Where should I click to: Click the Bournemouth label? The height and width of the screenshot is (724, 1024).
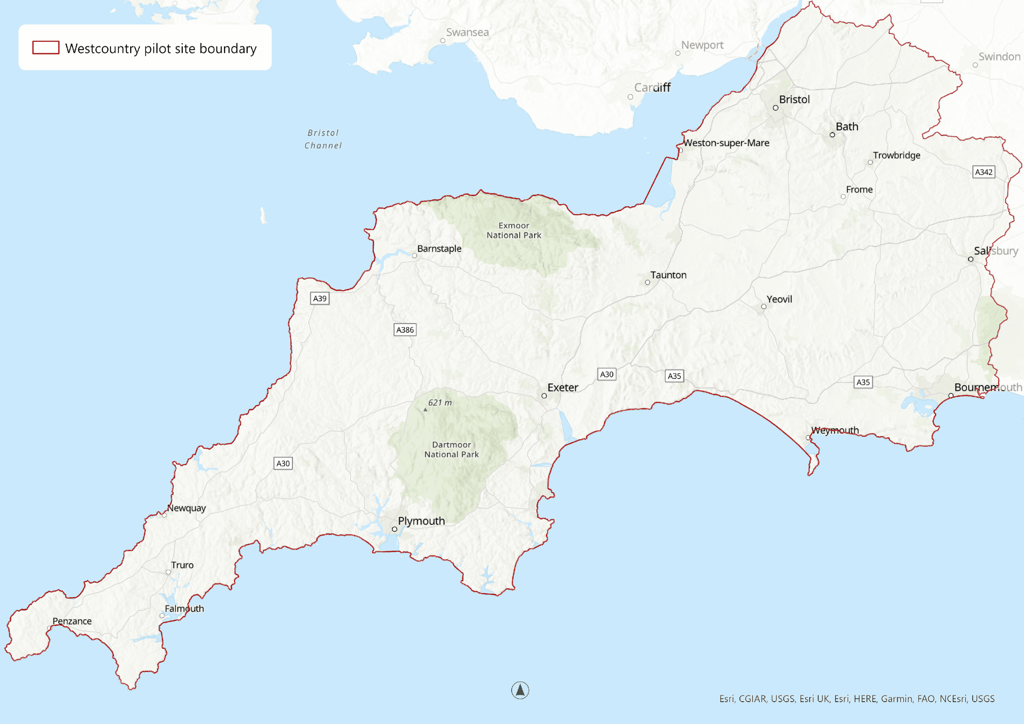(x=988, y=387)
